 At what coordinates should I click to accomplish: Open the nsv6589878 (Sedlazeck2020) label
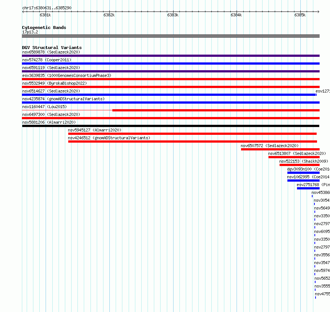pyautogui.click(x=51, y=52)
